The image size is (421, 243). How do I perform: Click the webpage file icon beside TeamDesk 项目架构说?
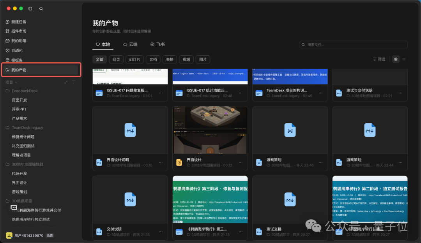[x=259, y=93]
